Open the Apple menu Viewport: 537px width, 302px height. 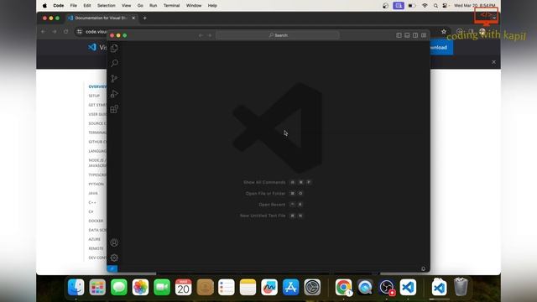[x=44, y=6]
